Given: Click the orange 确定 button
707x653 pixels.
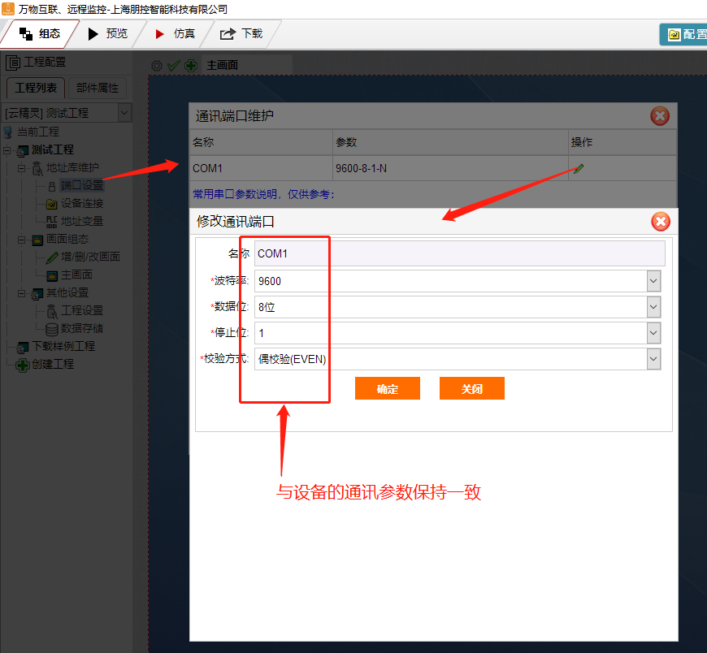Looking at the screenshot, I should pos(388,389).
